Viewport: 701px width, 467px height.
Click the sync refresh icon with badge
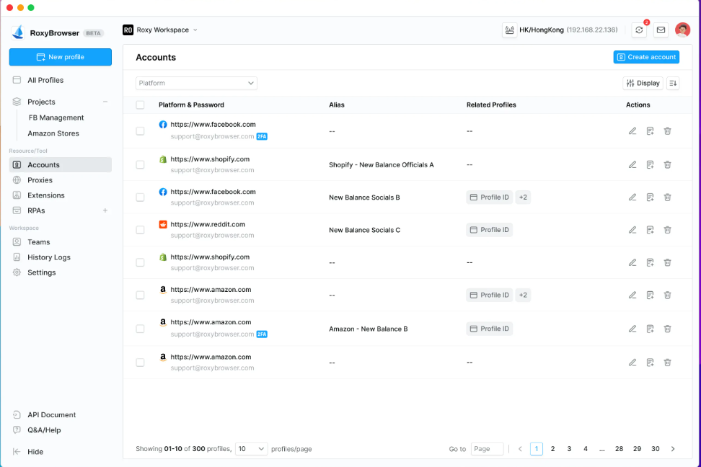click(x=638, y=30)
